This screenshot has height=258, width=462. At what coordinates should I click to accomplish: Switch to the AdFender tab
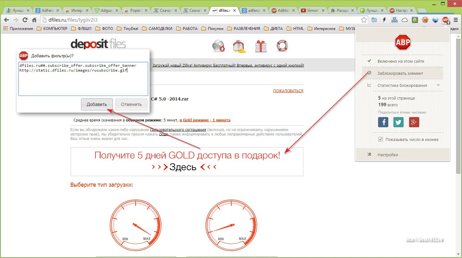[x=48, y=10]
